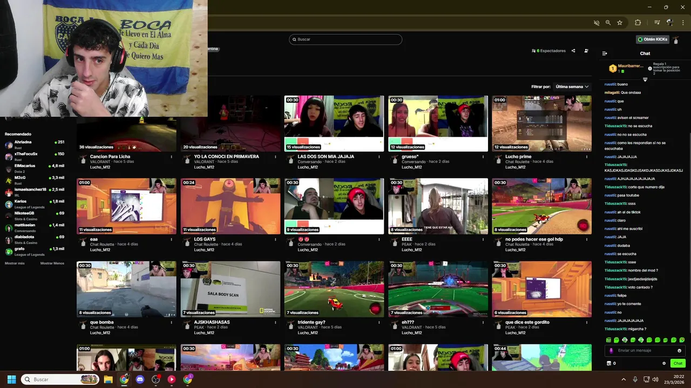Show hidden system tray icons chevron
691x388 pixels.
click(x=624, y=379)
